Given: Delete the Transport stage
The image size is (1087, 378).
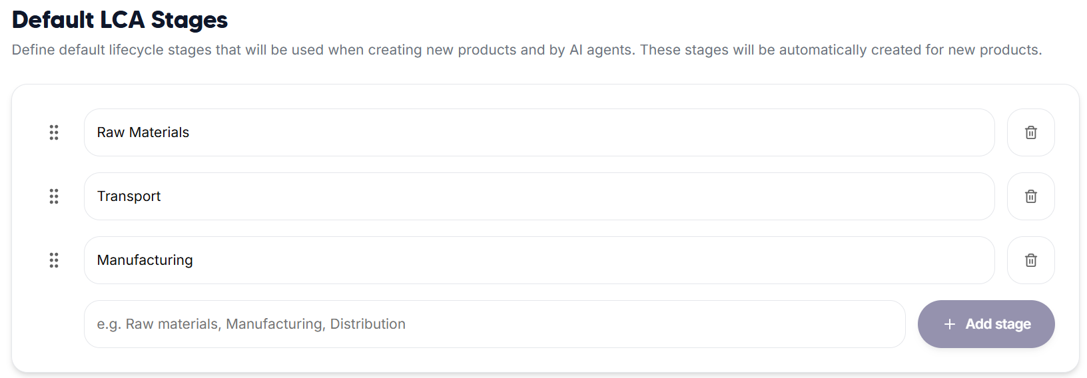Looking at the screenshot, I should pyautogui.click(x=1030, y=196).
